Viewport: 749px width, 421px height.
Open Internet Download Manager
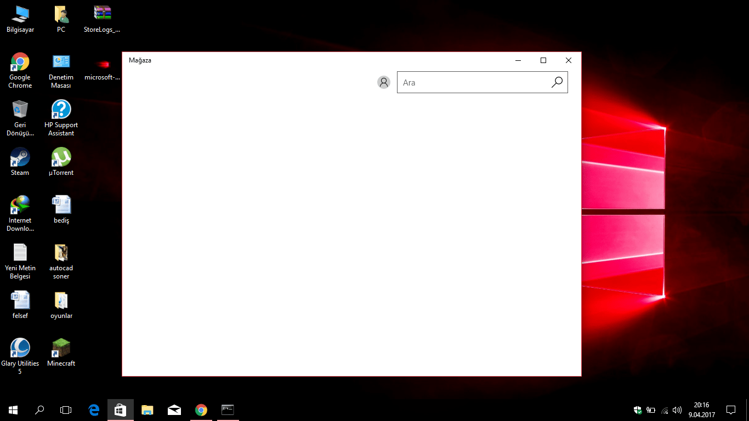[x=20, y=206]
